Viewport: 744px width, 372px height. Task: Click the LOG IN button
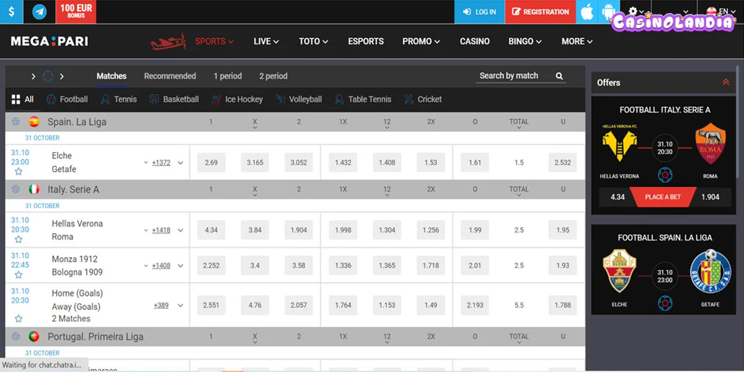coord(479,12)
